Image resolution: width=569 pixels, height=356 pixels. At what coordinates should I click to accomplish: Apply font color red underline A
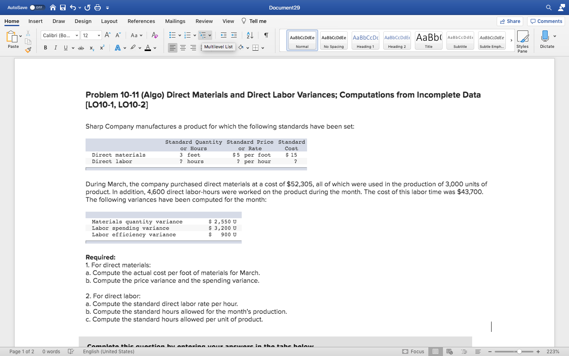pyautogui.click(x=148, y=48)
